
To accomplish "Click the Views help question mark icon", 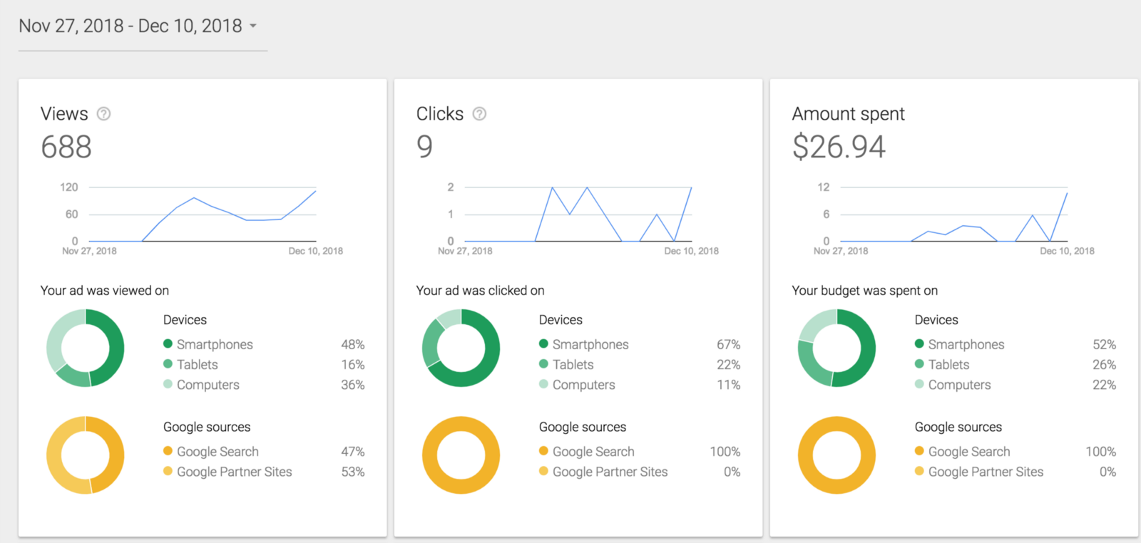I will coord(104,114).
